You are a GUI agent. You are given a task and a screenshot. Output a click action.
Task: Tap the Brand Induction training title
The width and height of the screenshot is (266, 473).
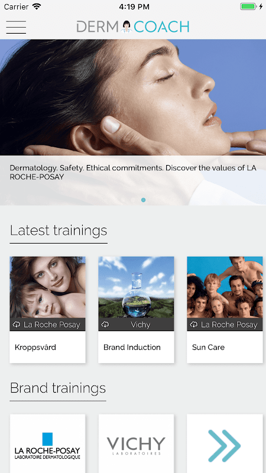tap(132, 347)
